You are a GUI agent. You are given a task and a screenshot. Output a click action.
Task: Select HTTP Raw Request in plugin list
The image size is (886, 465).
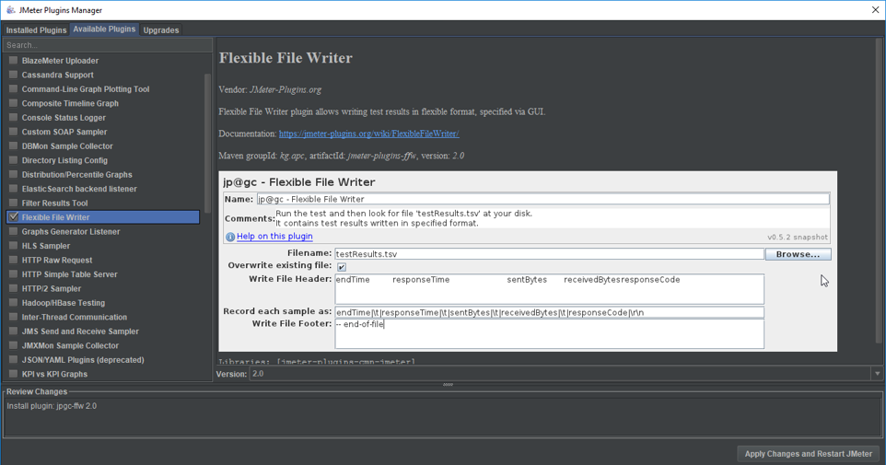coord(57,260)
